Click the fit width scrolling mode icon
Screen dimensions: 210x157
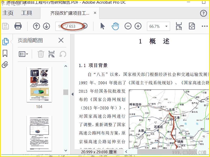pyautogui.click(x=179, y=26)
